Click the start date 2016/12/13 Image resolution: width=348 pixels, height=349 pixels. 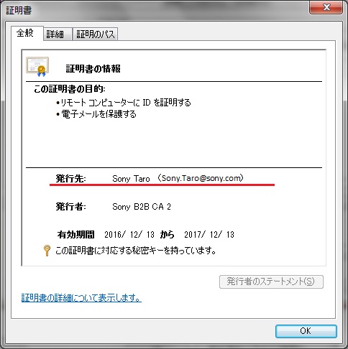point(129,235)
